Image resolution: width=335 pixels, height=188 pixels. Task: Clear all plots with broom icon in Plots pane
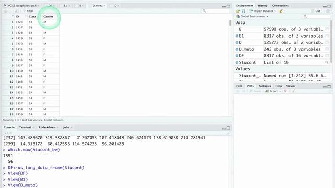tap(294, 91)
